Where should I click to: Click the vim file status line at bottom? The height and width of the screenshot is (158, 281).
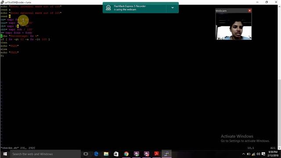click(x=18, y=148)
